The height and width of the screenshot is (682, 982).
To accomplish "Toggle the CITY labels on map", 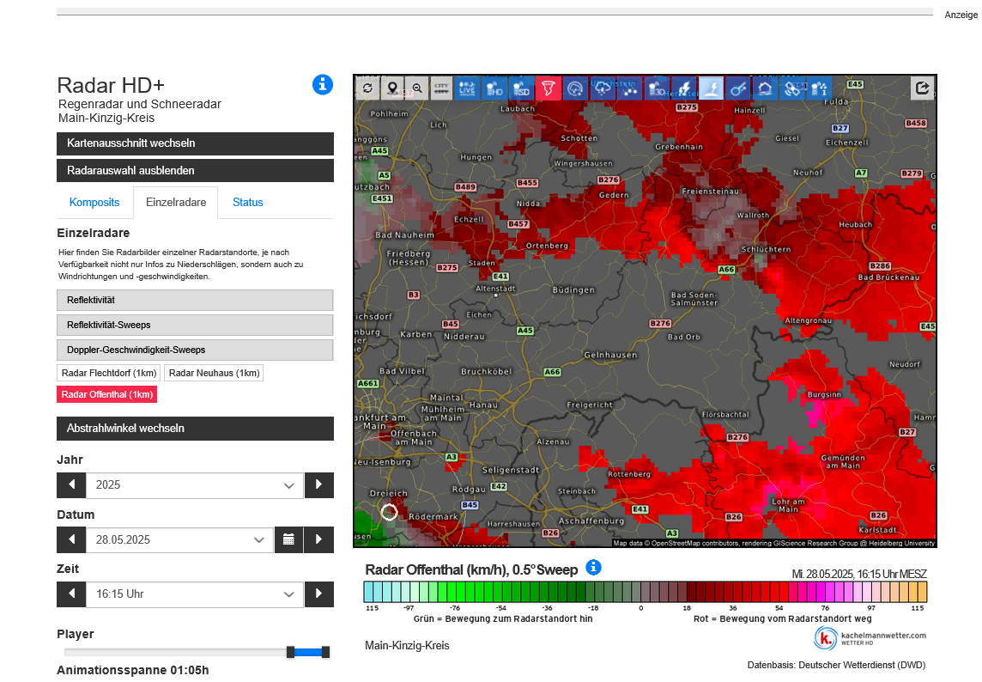I will click(442, 88).
